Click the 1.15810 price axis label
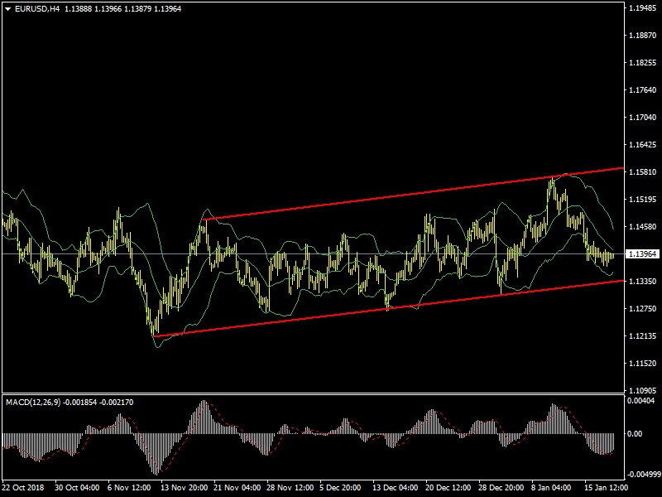The width and height of the screenshot is (662, 497). [642, 172]
